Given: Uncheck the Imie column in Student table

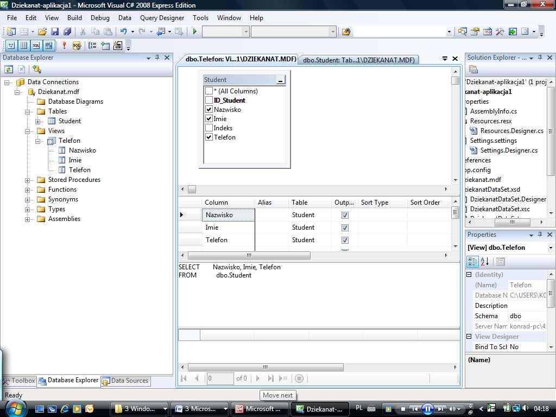Looking at the screenshot, I should [209, 119].
